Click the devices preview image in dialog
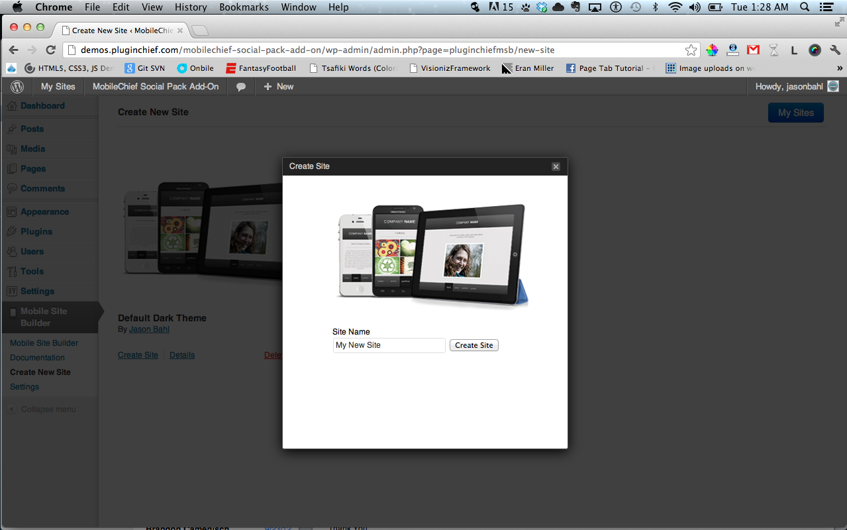 [433, 255]
